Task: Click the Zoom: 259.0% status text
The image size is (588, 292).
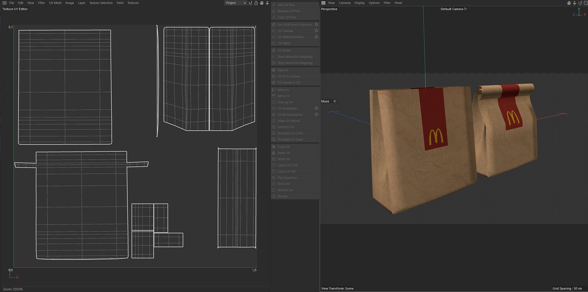Action: tap(13, 289)
